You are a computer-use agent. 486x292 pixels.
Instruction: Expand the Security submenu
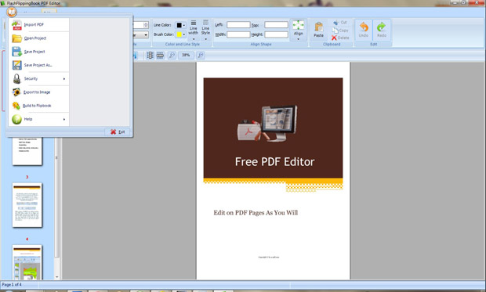point(38,78)
